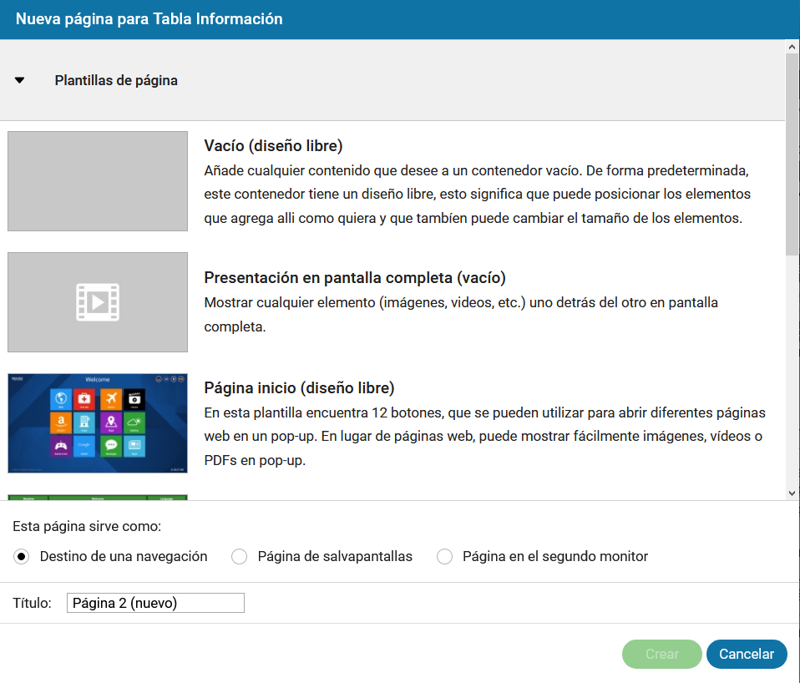Select 'Página de salvapantallas' radio option
Viewport: 800px width, 683px height.
tap(240, 556)
